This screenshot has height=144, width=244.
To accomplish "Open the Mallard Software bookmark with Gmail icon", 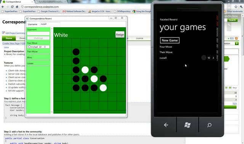I will pyautogui.click(x=74, y=11).
